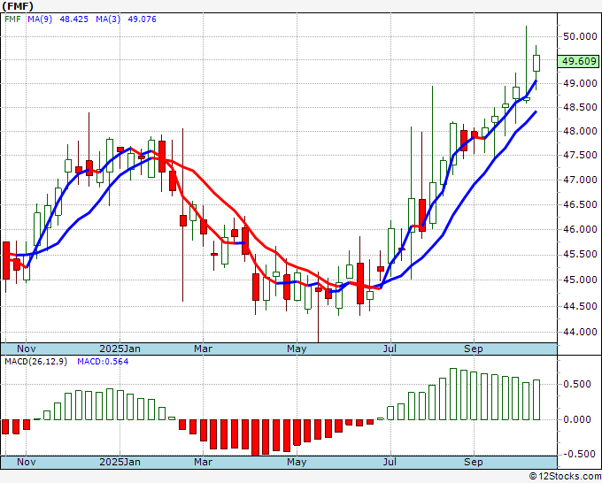Click the last green MACD histogram bar
The width and height of the screenshot is (602, 483).
[536, 400]
